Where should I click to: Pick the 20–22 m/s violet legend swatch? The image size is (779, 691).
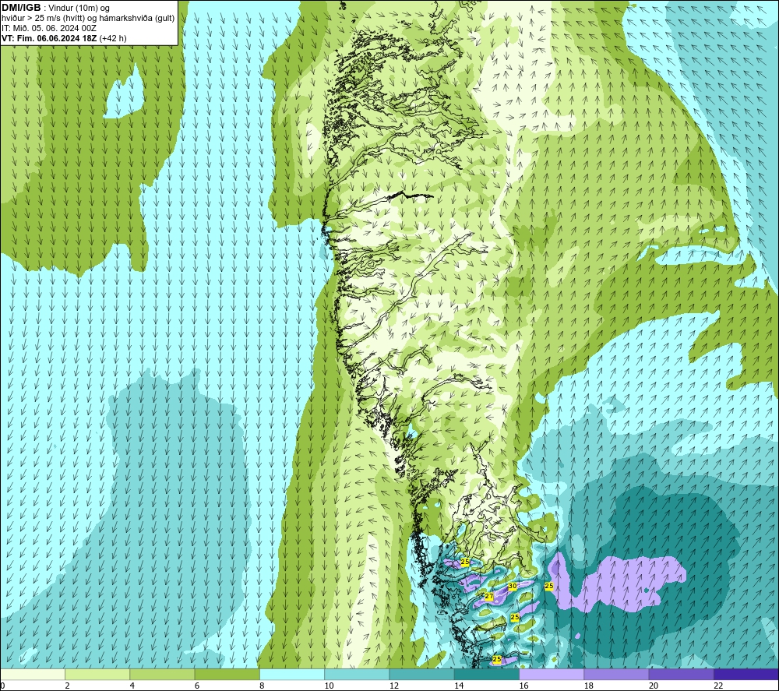[x=681, y=674]
